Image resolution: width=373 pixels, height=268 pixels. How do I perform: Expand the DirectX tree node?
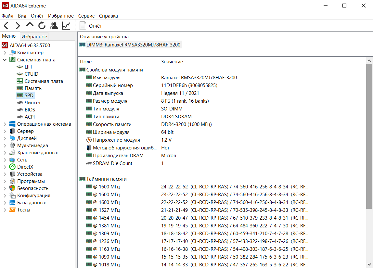(x=5, y=167)
